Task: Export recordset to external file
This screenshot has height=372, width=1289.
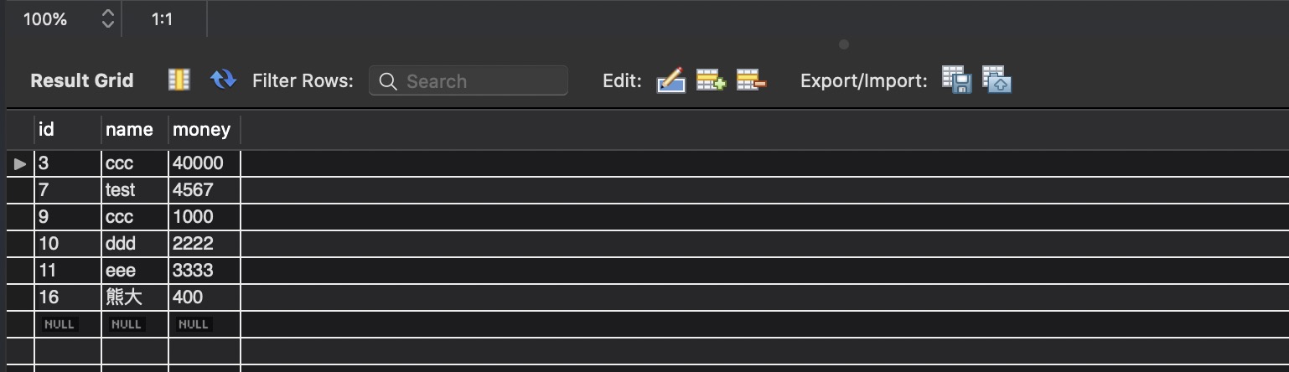Action: tap(956, 80)
